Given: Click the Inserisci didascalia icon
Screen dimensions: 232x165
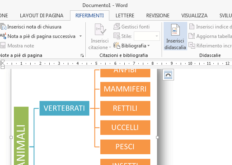Looking at the screenshot, I should pyautogui.click(x=175, y=30).
